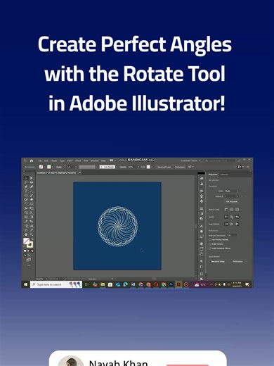Image resolution: width=274 pixels, height=366 pixels.
Task: Toggle Smart Guides in Guides section
Action: [x=237, y=217]
